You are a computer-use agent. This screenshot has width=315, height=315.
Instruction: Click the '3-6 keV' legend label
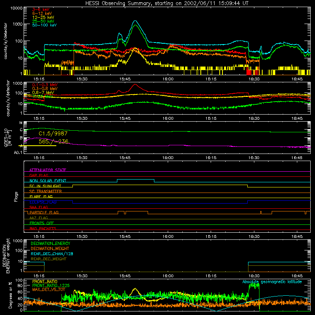tap(41, 9)
